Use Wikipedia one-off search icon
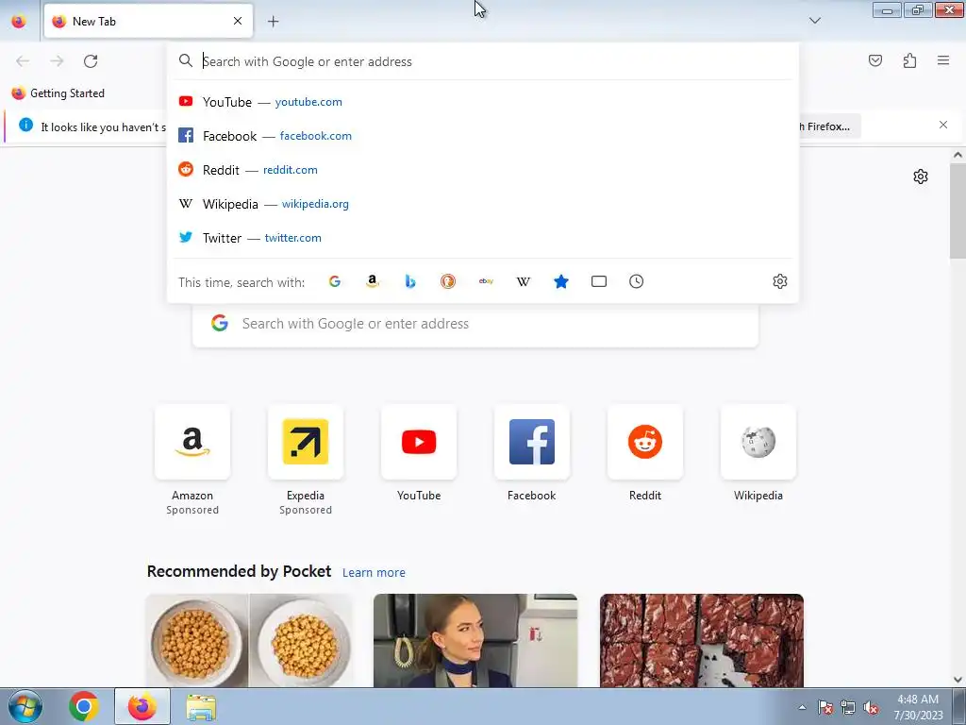Viewport: 966px width, 725px height. pos(523,281)
